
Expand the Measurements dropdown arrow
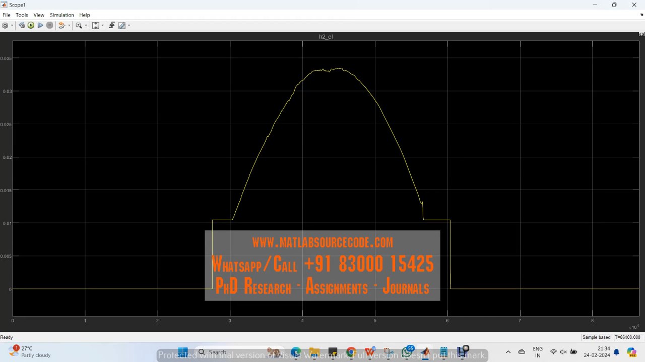(129, 25)
